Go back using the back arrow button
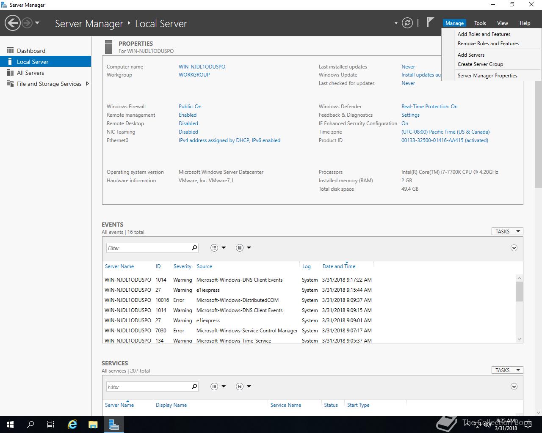542x433 pixels. [13, 23]
